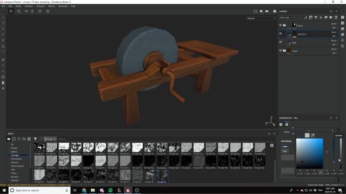346x194 pixels.
Task: Remove the Grunge filter tag
Action: tap(55, 139)
